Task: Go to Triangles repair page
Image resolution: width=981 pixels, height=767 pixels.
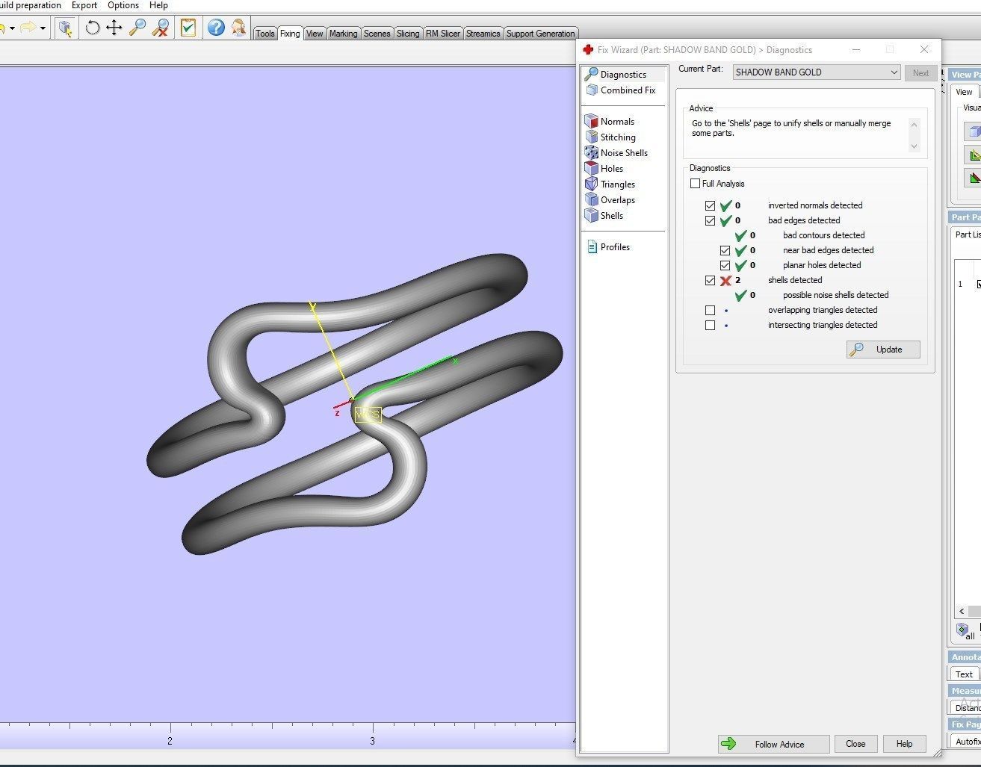Action: (617, 184)
